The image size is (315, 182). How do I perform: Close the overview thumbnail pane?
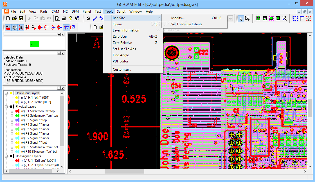(x=63, y=35)
